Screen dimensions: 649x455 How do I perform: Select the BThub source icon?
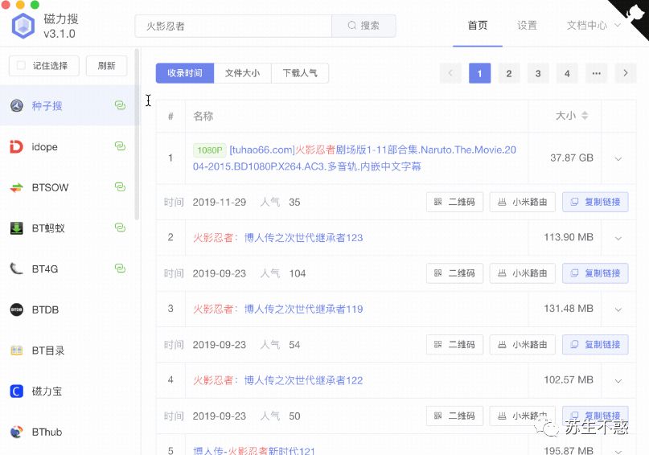(17, 432)
